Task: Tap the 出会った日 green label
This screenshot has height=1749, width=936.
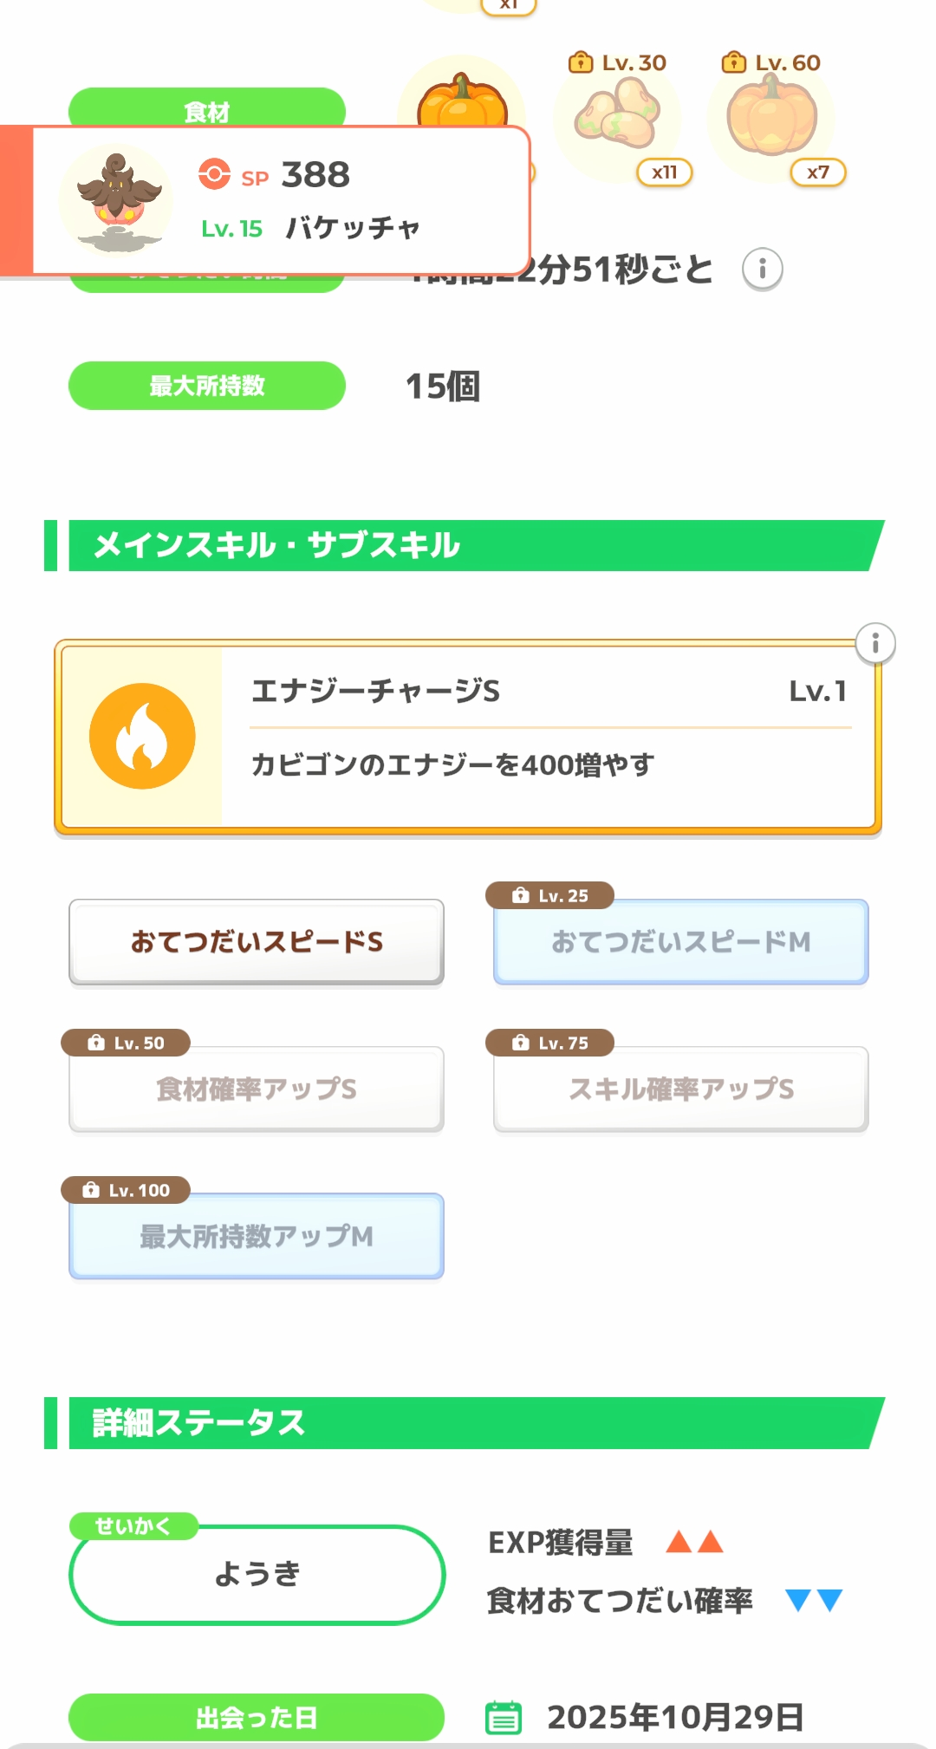Action: pos(257,1717)
